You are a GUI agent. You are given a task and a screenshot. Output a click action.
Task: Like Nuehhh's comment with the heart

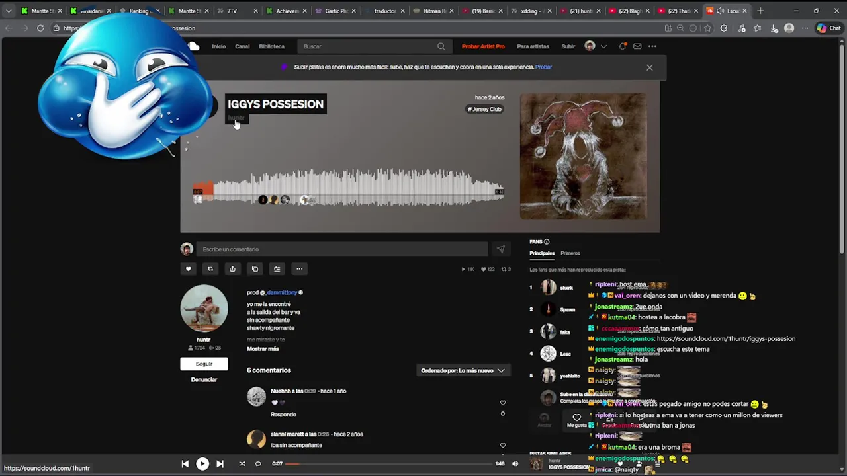coord(503,403)
